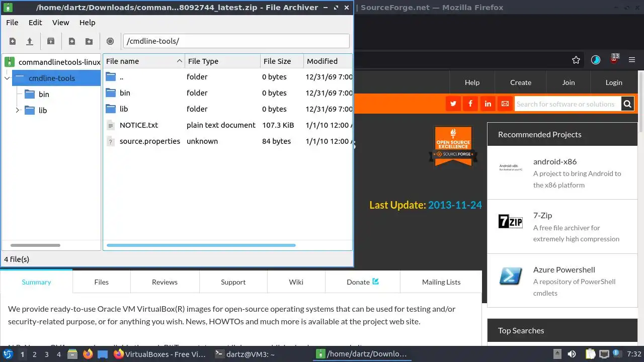
Task: Click the stop operation toolbar icon
Action: [x=110, y=41]
